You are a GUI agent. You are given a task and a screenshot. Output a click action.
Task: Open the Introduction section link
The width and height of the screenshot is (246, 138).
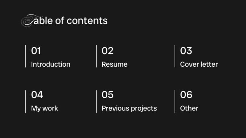[50, 64]
